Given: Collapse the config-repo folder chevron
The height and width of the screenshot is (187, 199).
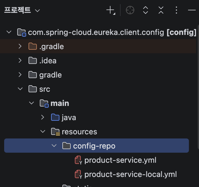Looking at the screenshot, I should pyautogui.click(x=54, y=146).
